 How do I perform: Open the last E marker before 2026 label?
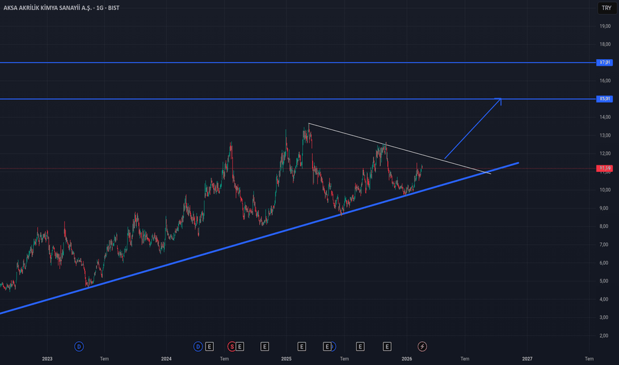pos(387,346)
